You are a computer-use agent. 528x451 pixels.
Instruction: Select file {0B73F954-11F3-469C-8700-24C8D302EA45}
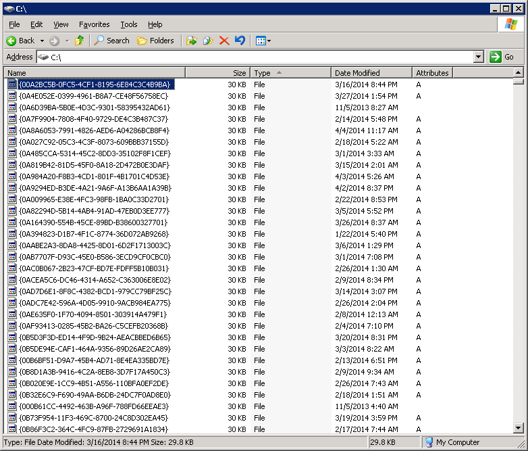pos(93,418)
